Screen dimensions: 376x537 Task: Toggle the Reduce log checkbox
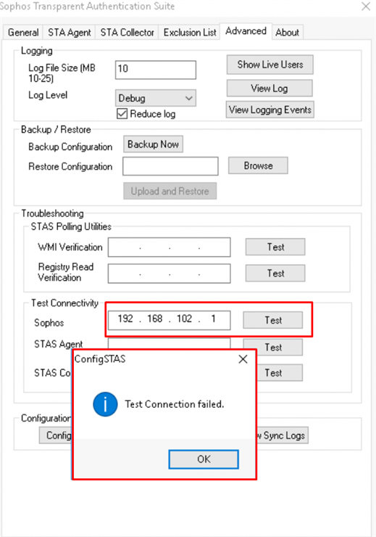[122, 114]
